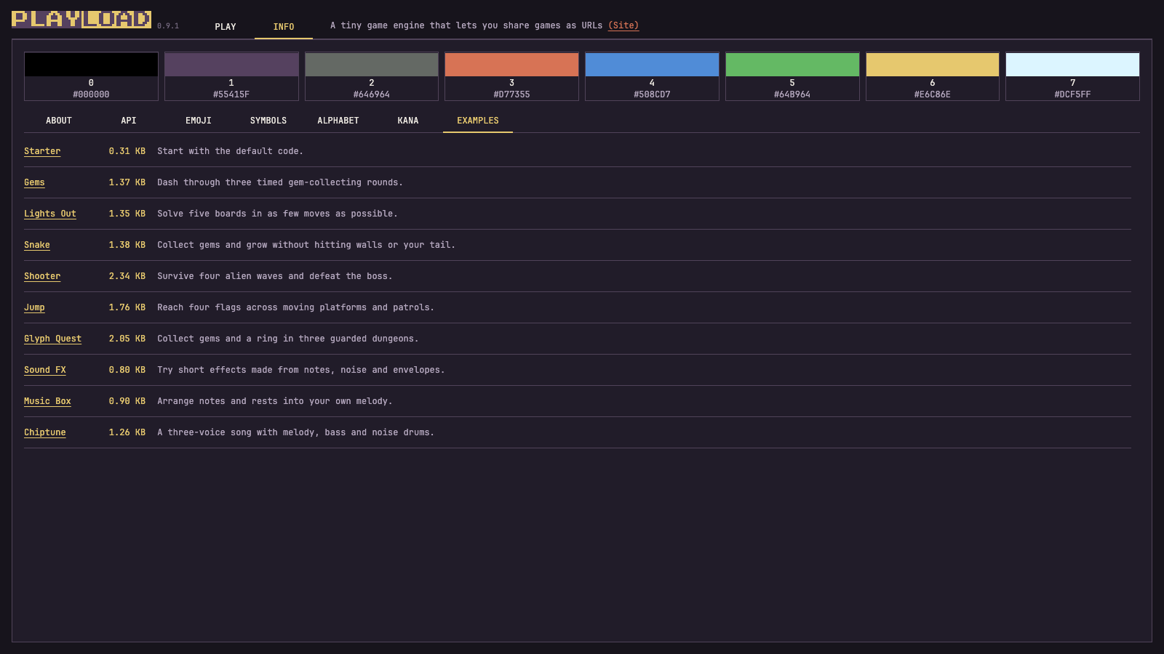Screen dimensions: 1164x654
Task: Click the Glyph Quest size 2.05 KB
Action: tap(127, 339)
